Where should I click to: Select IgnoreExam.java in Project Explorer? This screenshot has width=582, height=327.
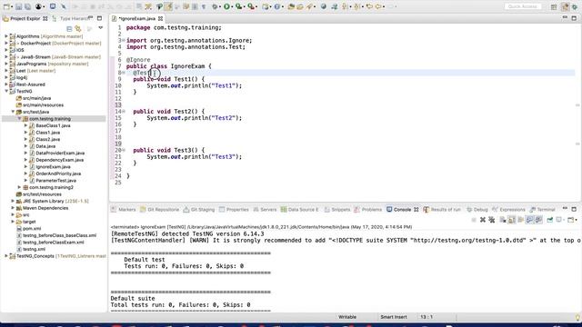[x=53, y=167]
